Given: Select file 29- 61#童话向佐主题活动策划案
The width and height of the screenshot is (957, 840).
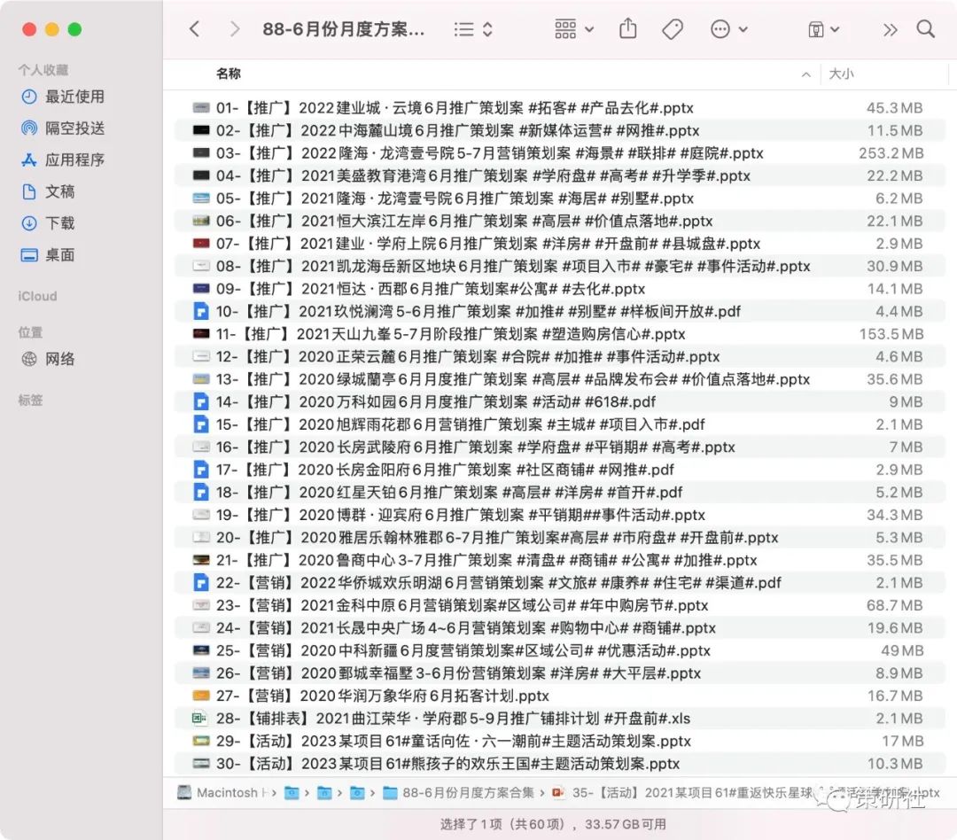Looking at the screenshot, I should point(560,741).
